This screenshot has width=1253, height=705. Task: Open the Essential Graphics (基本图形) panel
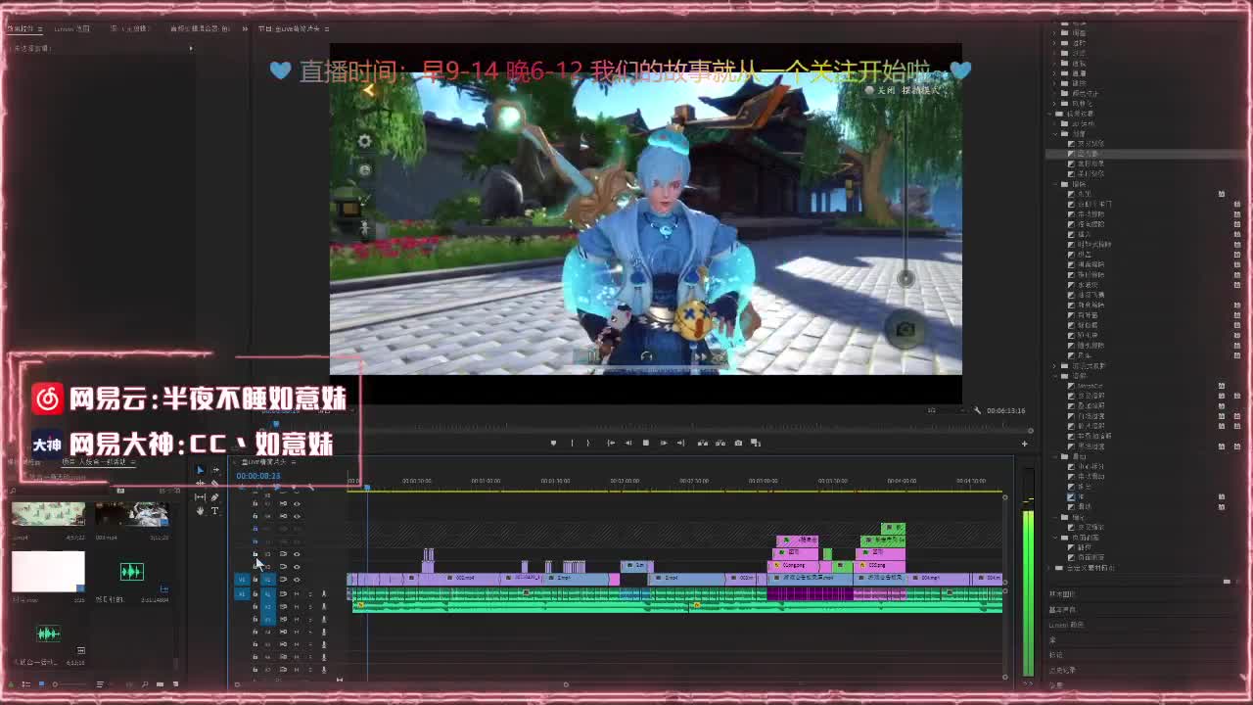[1061, 593]
